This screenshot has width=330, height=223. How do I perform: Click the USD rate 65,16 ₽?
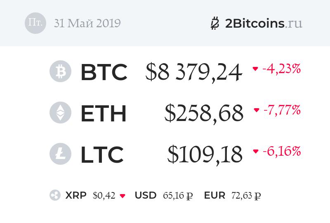pos(177,195)
